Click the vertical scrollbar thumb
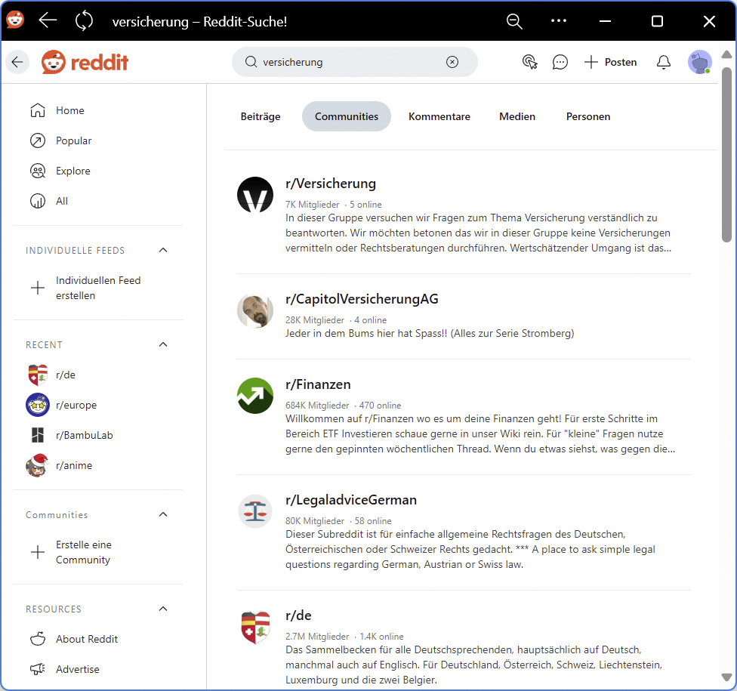 pyautogui.click(x=726, y=155)
